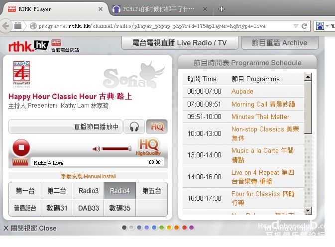
Task: Click the schedule scrollbar up arrow
Action: click(308, 77)
